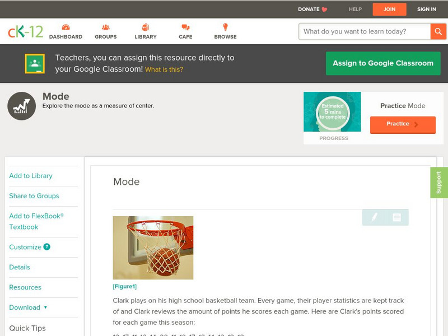The image size is (448, 336).
Task: Open the Library backpack icon
Action: point(146,27)
